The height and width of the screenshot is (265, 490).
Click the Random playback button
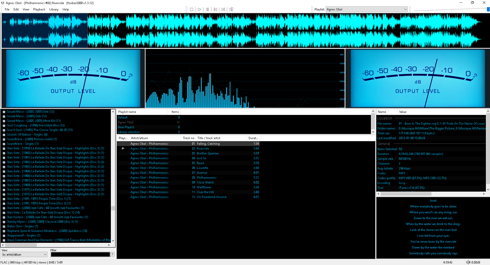tap(231, 9)
